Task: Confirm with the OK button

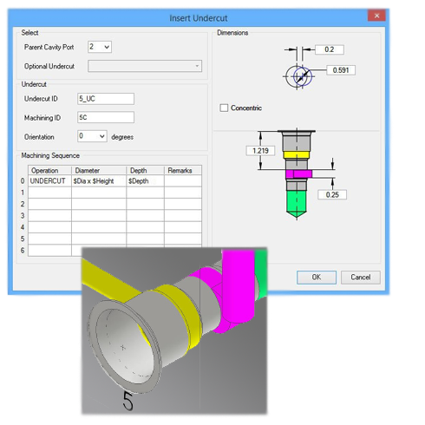Action: [x=317, y=278]
